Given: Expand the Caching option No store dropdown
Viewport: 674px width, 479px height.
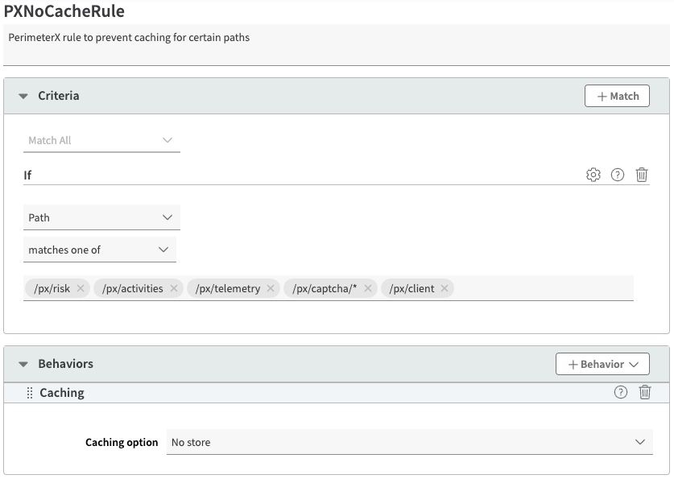Looking at the screenshot, I should click(x=409, y=442).
